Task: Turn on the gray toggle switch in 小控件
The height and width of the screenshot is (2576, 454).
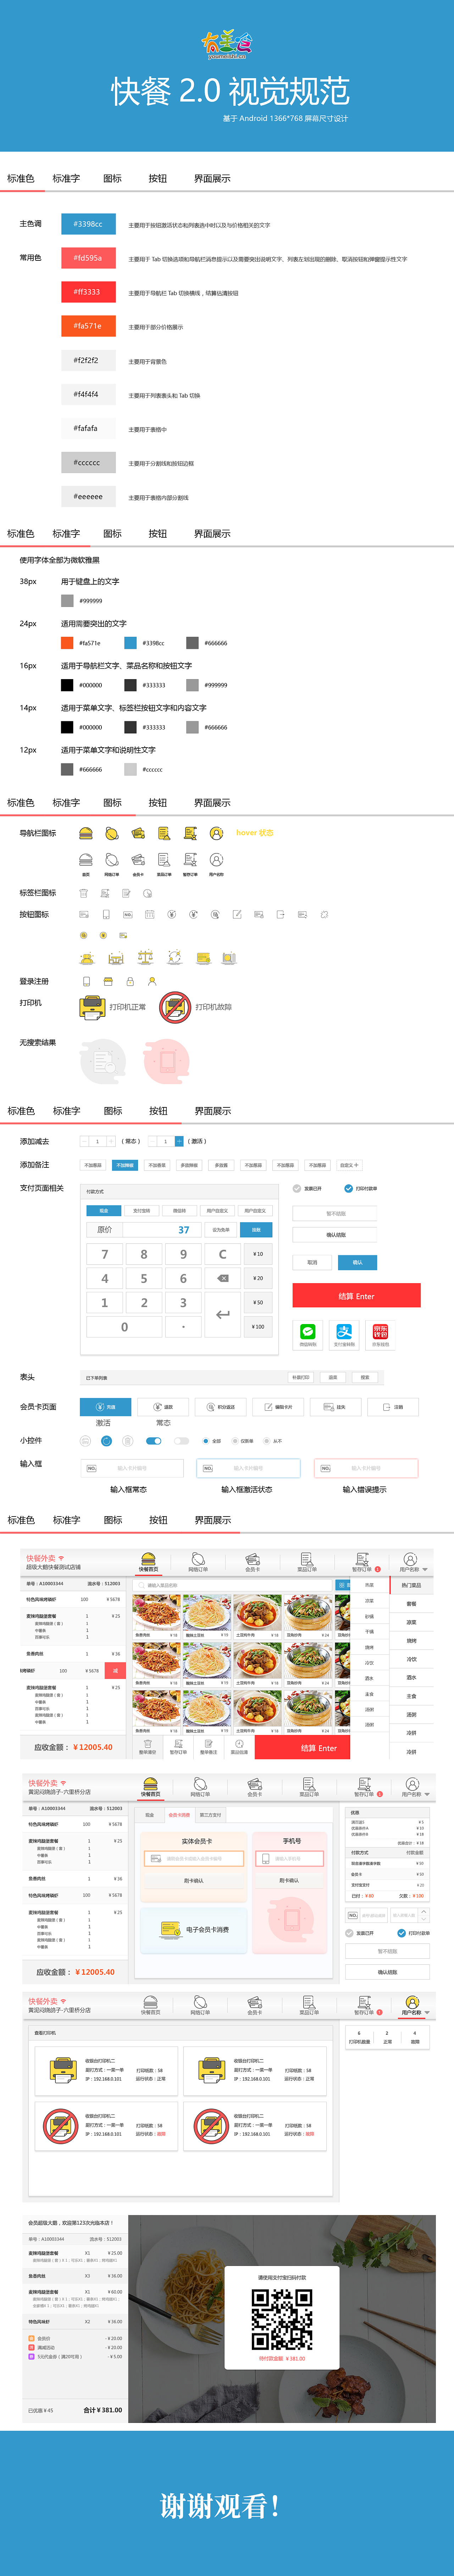Action: (182, 1441)
